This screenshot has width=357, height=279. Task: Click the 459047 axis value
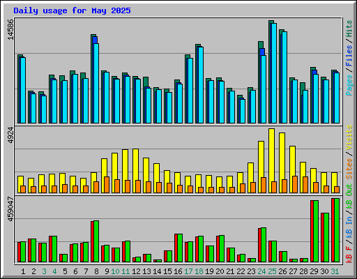[10, 209]
